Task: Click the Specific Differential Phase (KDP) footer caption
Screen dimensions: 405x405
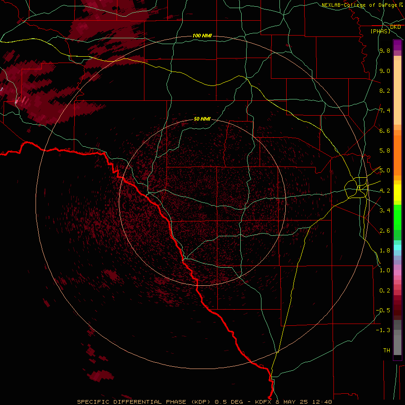Action: click(x=204, y=402)
